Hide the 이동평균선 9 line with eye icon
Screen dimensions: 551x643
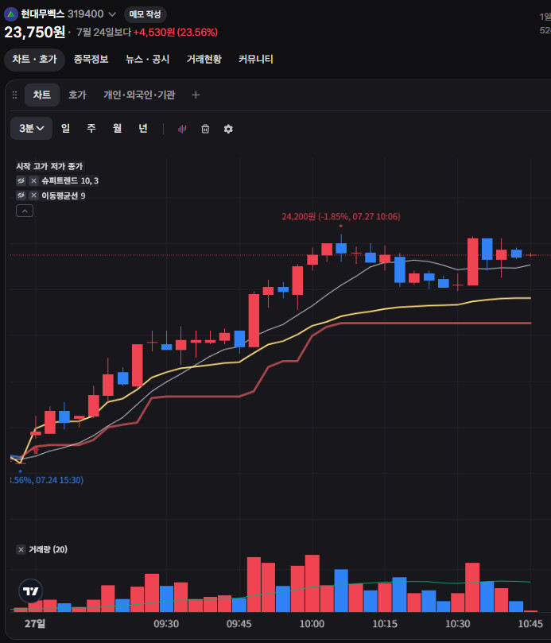[21, 196]
